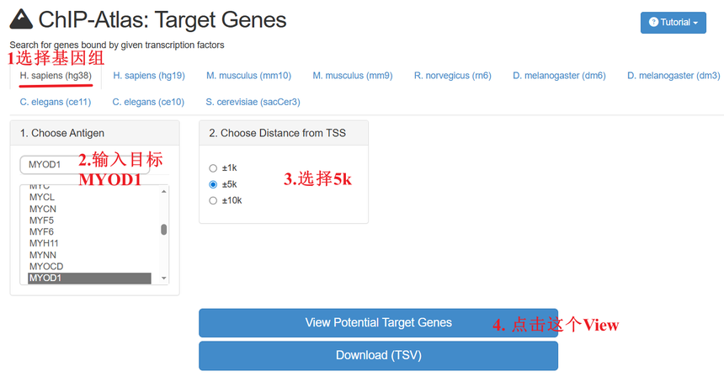
Task: Open the M. musculus (mm10) tab
Action: 248,76
